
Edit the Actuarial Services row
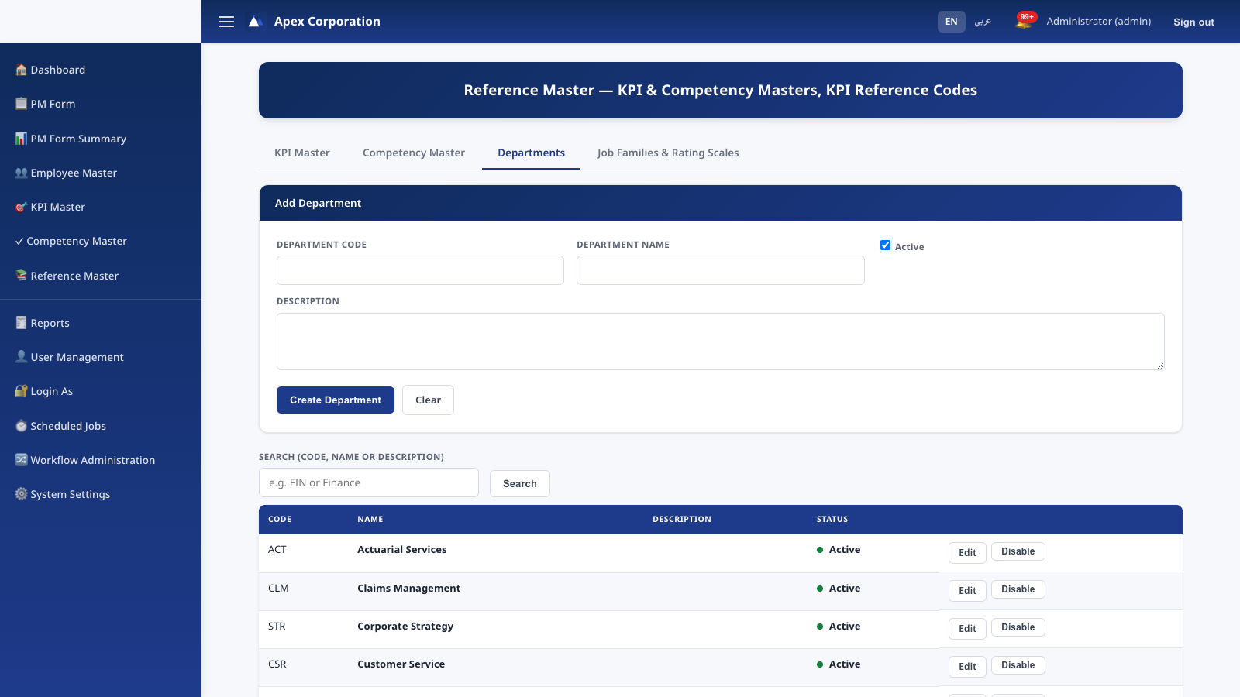(967, 552)
